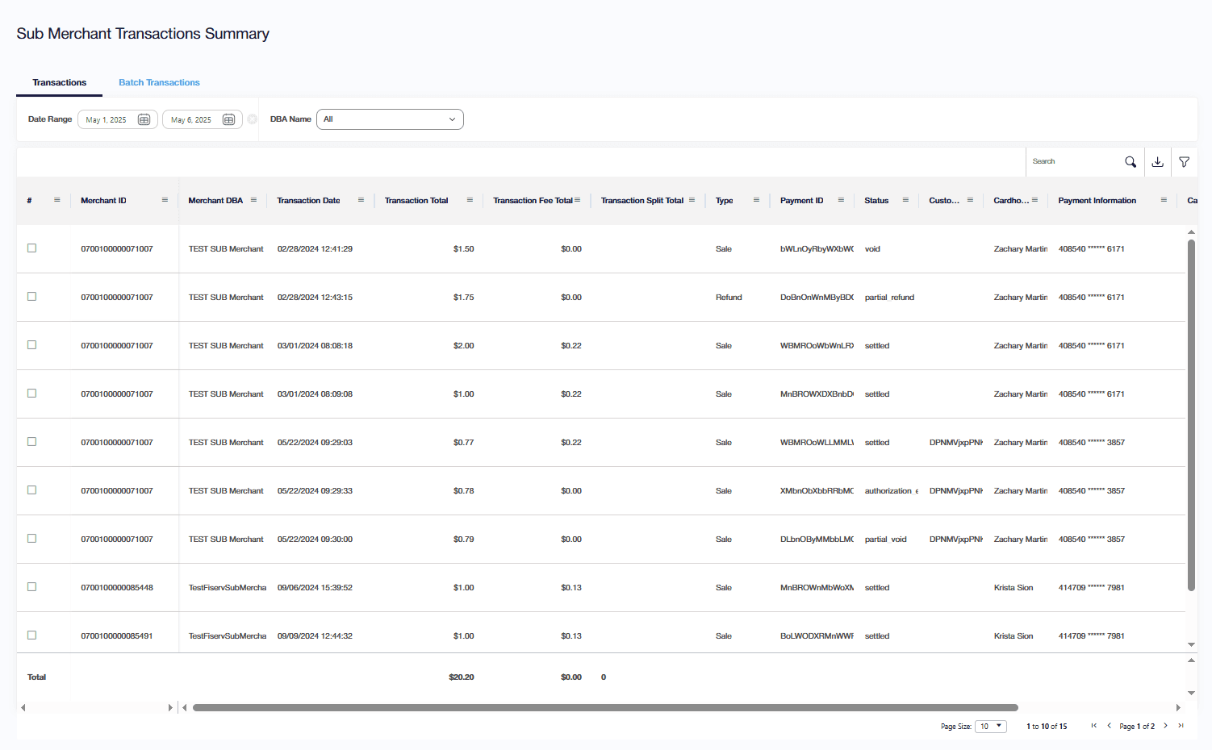
Task: Click scroll-down arrow of rows scrollbar
Action: pyautogui.click(x=1191, y=644)
